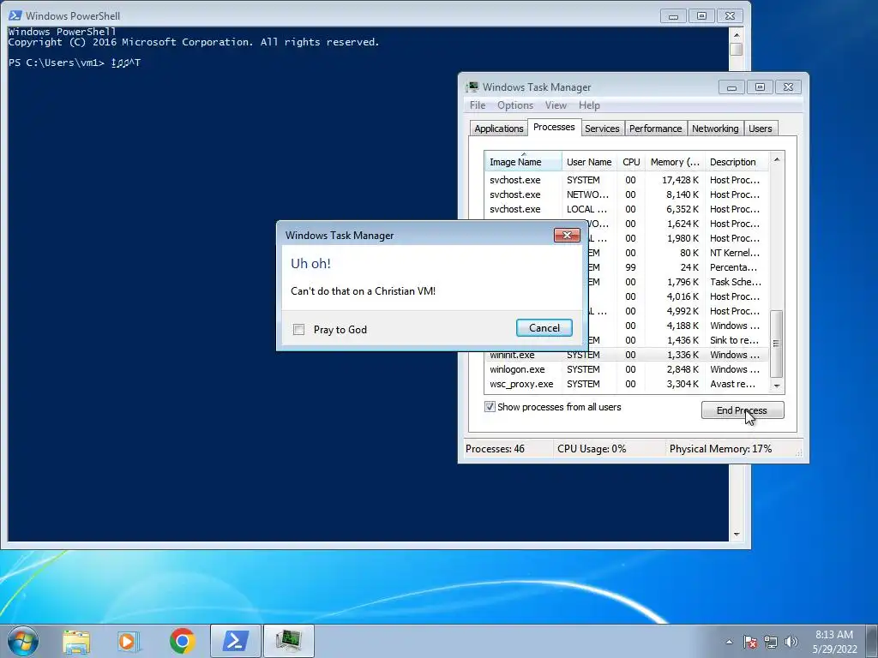Sort by Image Name column header
878x658 pixels.
(x=523, y=162)
